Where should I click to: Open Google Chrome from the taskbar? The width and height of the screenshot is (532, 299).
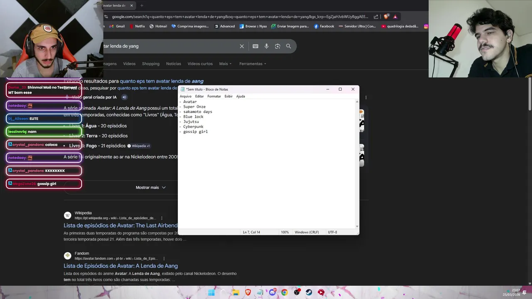[x=284, y=292]
